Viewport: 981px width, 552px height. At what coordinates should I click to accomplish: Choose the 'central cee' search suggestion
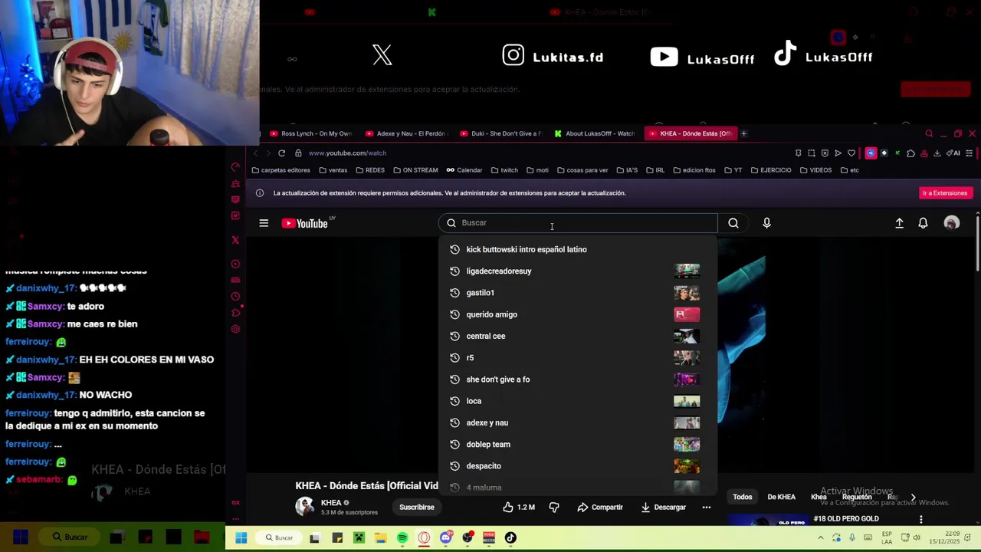[578, 336]
